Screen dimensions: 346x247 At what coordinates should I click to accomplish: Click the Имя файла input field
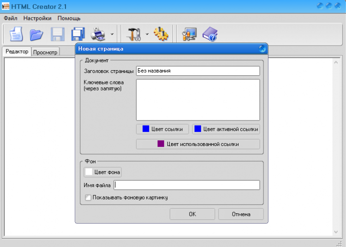point(187,185)
